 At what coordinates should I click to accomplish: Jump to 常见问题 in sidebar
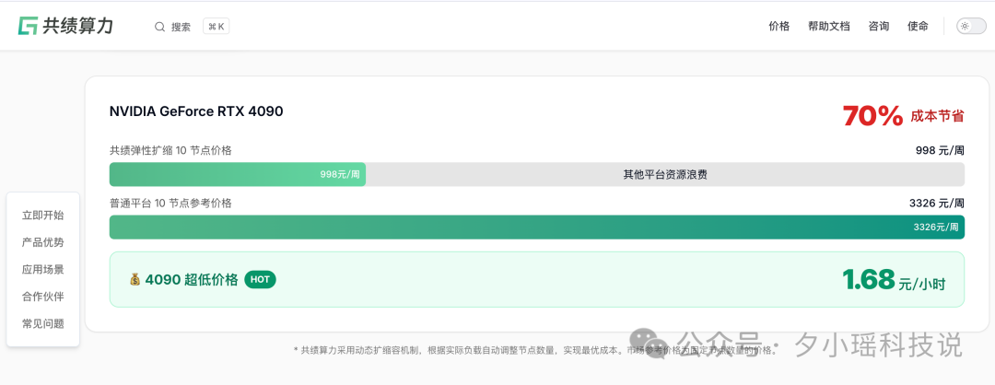(x=43, y=323)
